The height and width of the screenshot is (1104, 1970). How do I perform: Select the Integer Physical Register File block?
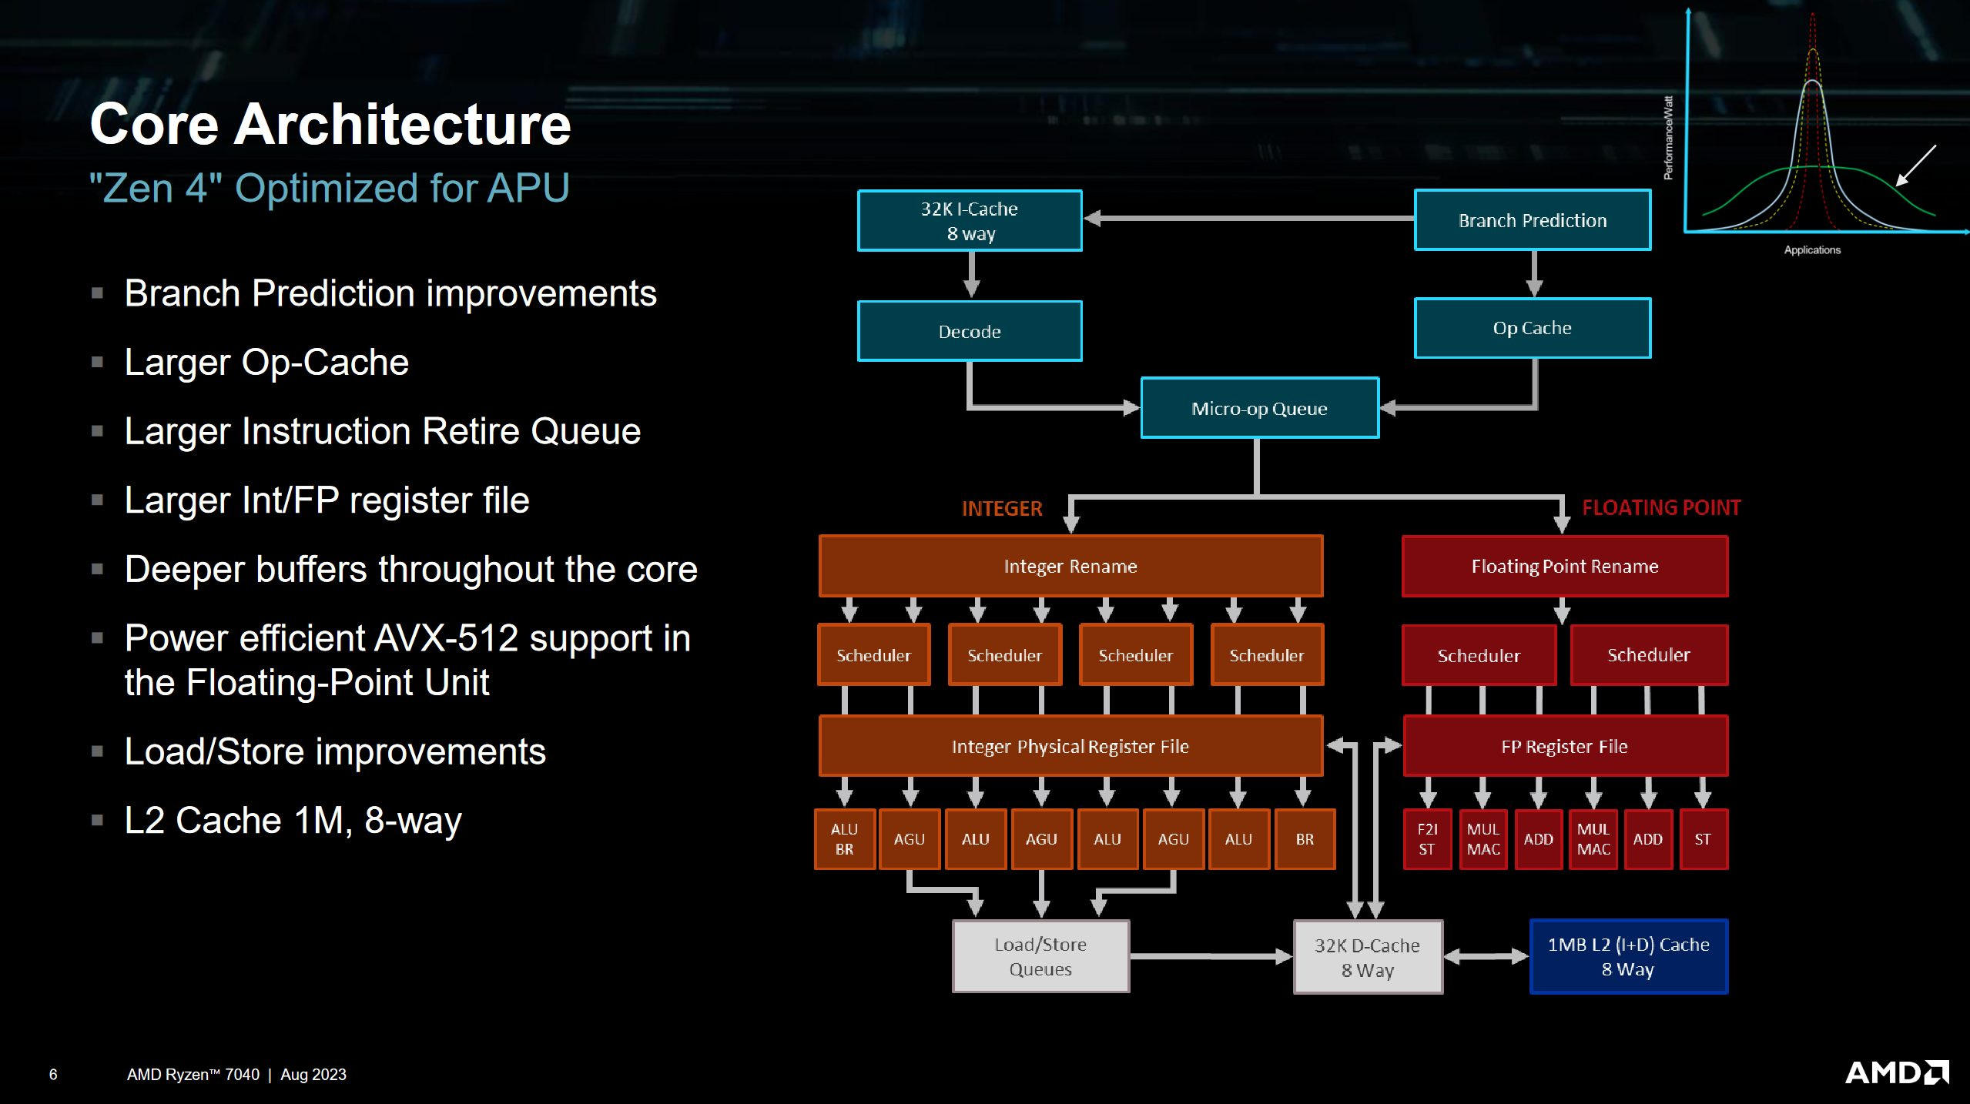click(x=1070, y=746)
